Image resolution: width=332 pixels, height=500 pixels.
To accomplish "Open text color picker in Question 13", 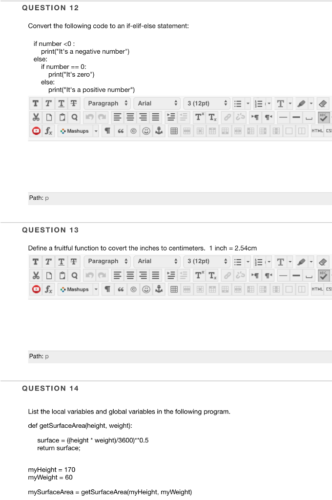I will [x=281, y=262].
